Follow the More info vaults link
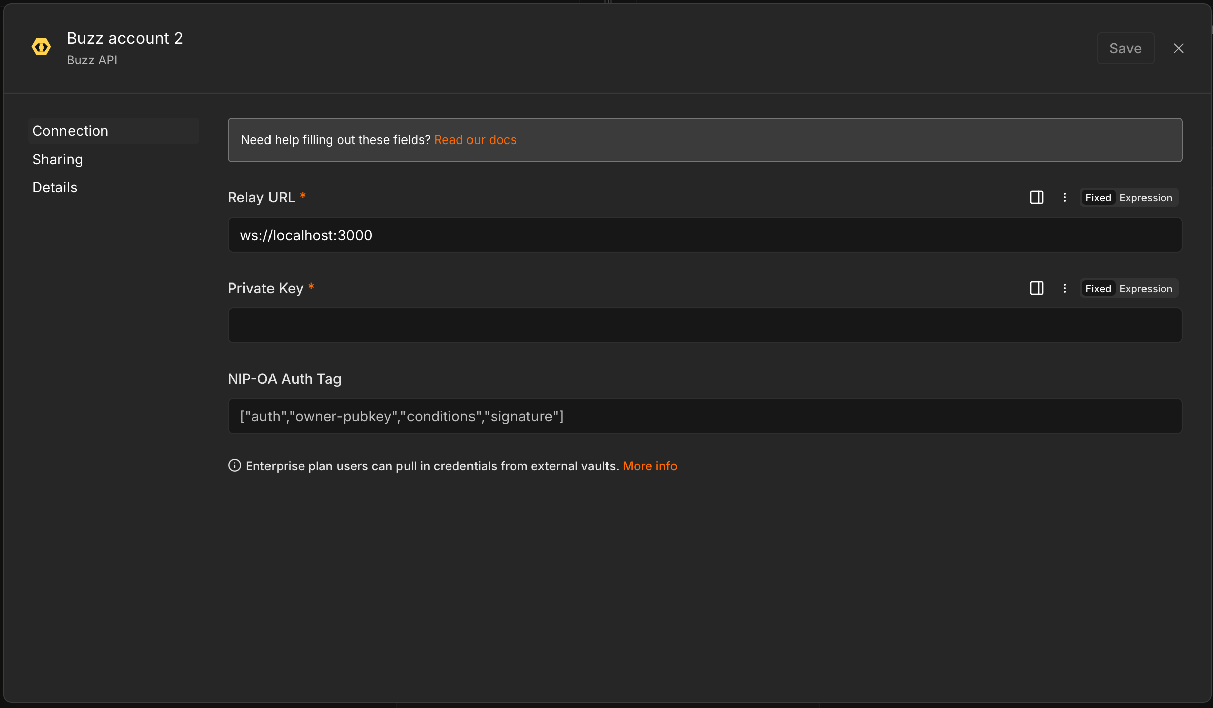The height and width of the screenshot is (708, 1213). point(650,466)
